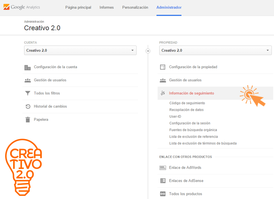The width and height of the screenshot is (274, 199).
Task: Select Recopilación de datos
Action: [186, 110]
